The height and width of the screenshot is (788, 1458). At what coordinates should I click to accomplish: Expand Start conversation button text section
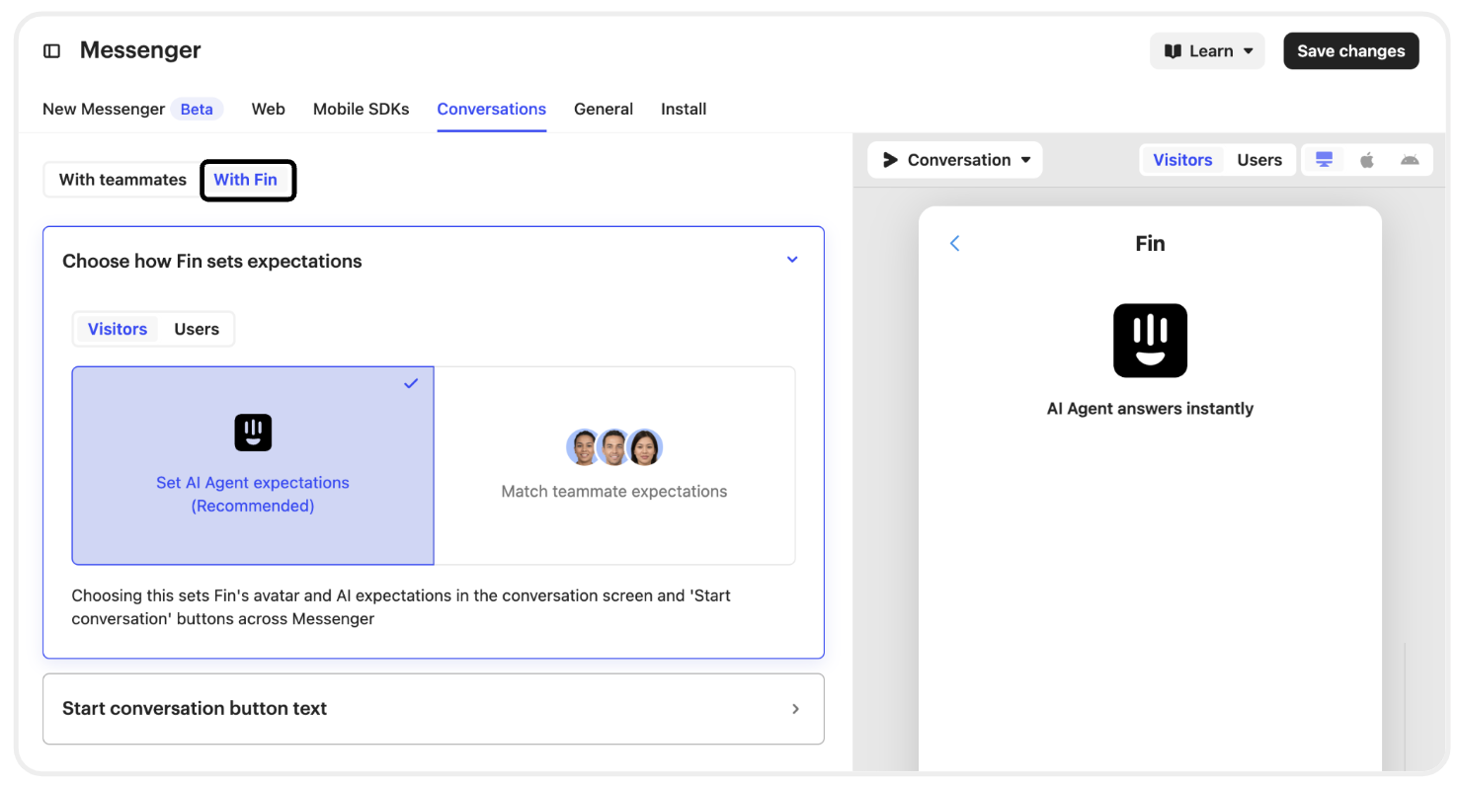[434, 709]
